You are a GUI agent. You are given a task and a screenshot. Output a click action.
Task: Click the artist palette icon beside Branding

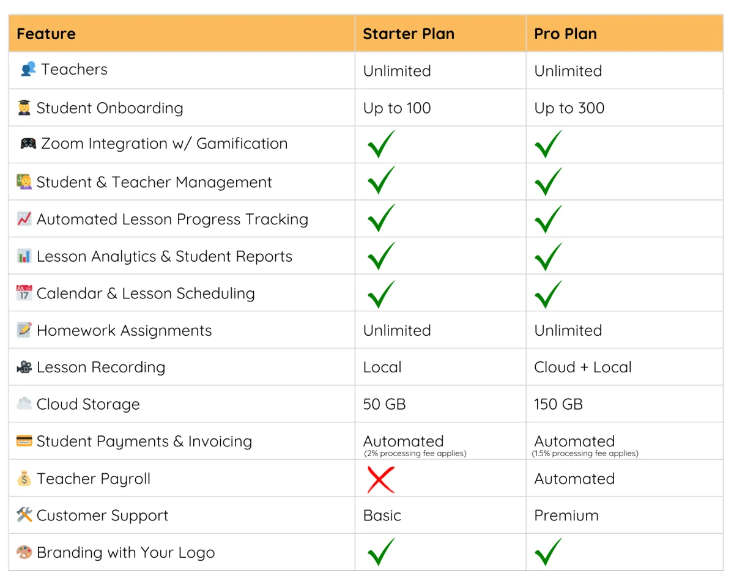(x=24, y=552)
